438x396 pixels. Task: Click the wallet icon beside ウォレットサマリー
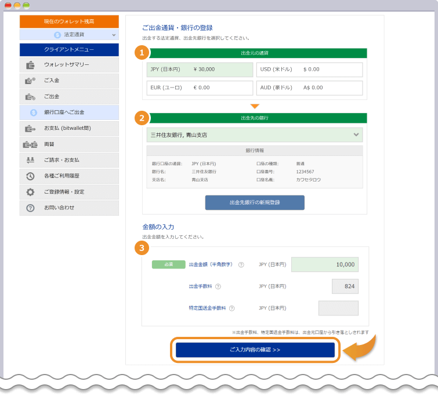(x=30, y=65)
